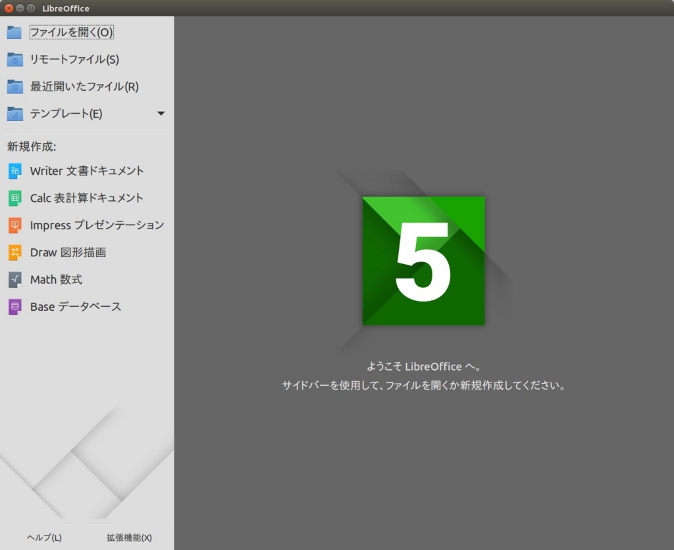Minimize the LibreOffice window
Screen dimensions: 674x550
[x=20, y=8]
